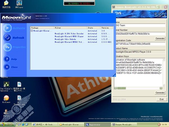Click the State column header
The height and width of the screenshot is (127, 169).
[94, 28]
